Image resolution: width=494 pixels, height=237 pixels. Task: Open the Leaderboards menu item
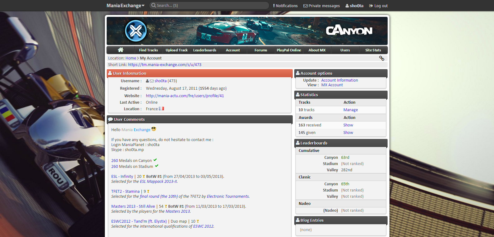click(x=205, y=50)
